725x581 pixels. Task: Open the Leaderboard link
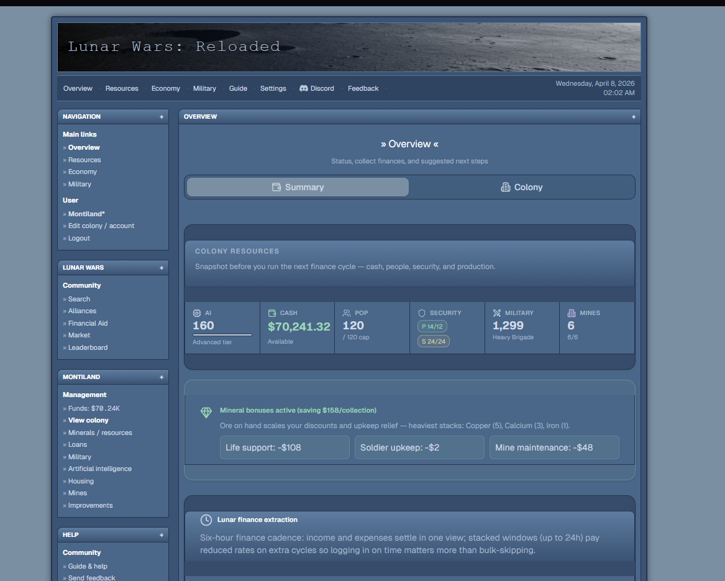(x=88, y=347)
